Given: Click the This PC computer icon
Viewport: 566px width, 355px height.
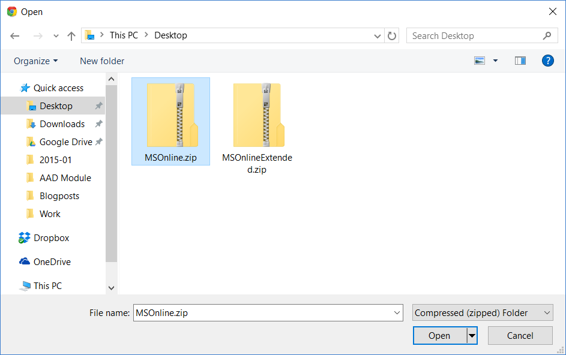Looking at the screenshot, I should click(x=25, y=285).
